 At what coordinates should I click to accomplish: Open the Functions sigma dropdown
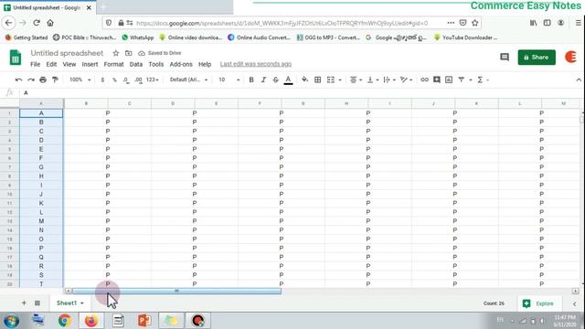click(x=483, y=80)
